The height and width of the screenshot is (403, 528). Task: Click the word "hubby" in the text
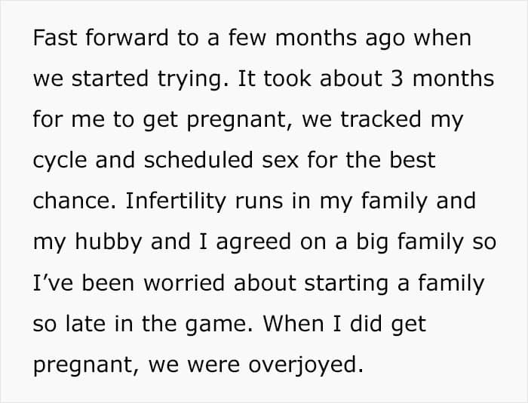coord(109,242)
